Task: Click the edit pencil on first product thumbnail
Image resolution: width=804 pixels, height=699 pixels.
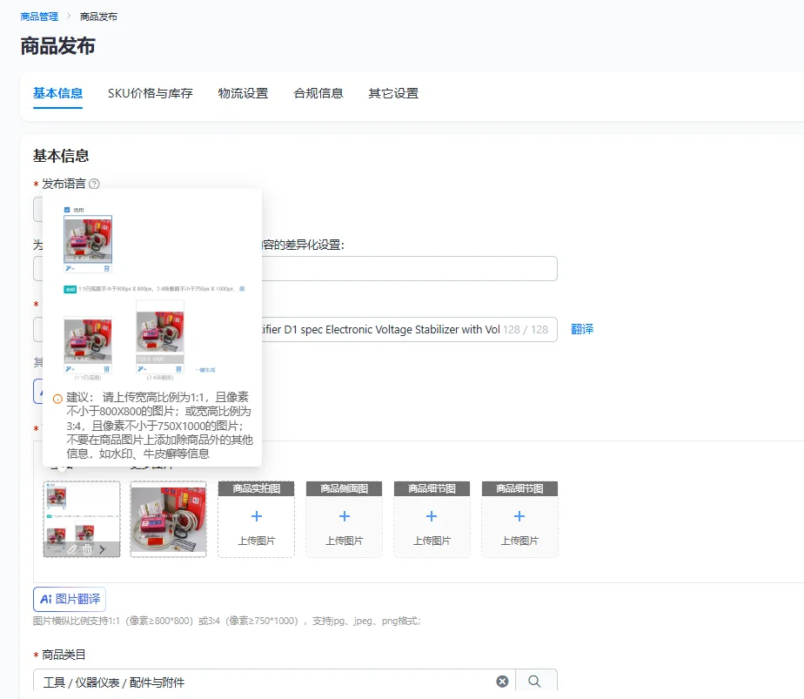Action: pos(72,549)
